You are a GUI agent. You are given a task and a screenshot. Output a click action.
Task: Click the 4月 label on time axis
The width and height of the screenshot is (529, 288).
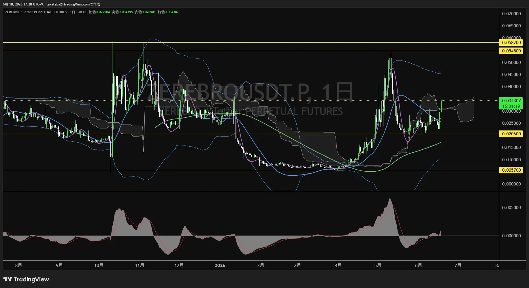point(338,265)
